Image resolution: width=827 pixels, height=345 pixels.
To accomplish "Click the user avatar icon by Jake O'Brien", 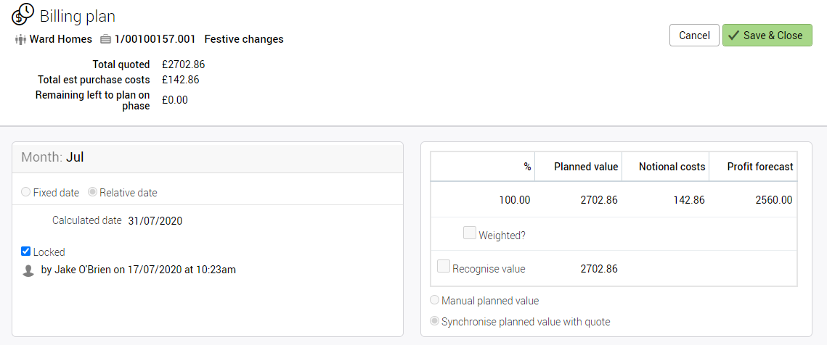I will pos(28,270).
